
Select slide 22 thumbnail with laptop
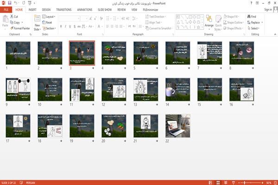coord(177,126)
